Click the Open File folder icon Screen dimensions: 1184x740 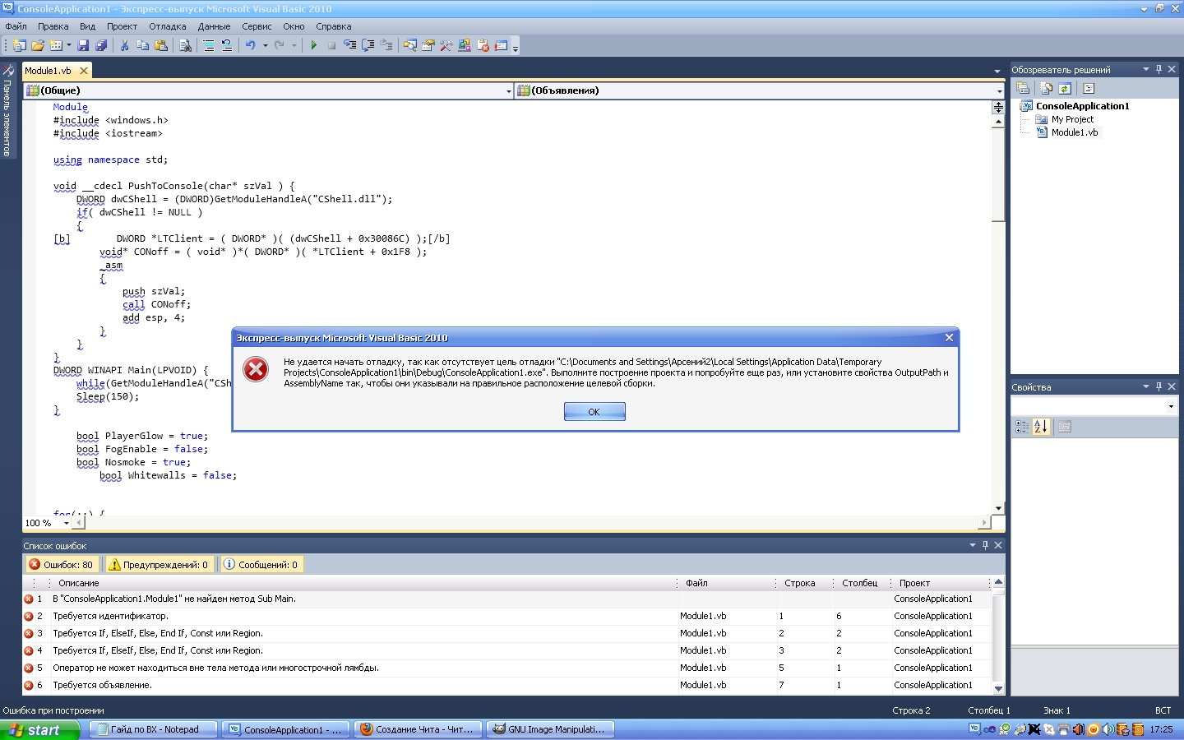[x=38, y=46]
